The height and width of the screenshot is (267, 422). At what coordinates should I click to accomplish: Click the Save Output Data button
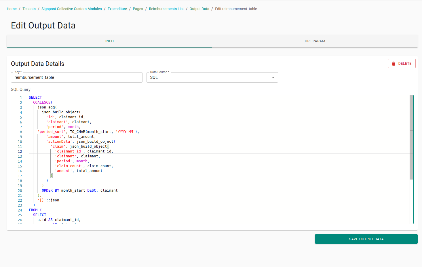click(366, 239)
